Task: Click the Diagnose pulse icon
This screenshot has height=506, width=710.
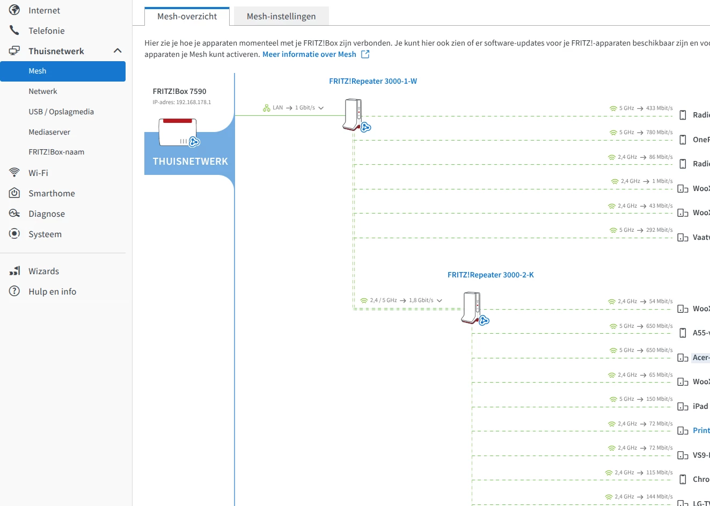Action: tap(14, 213)
